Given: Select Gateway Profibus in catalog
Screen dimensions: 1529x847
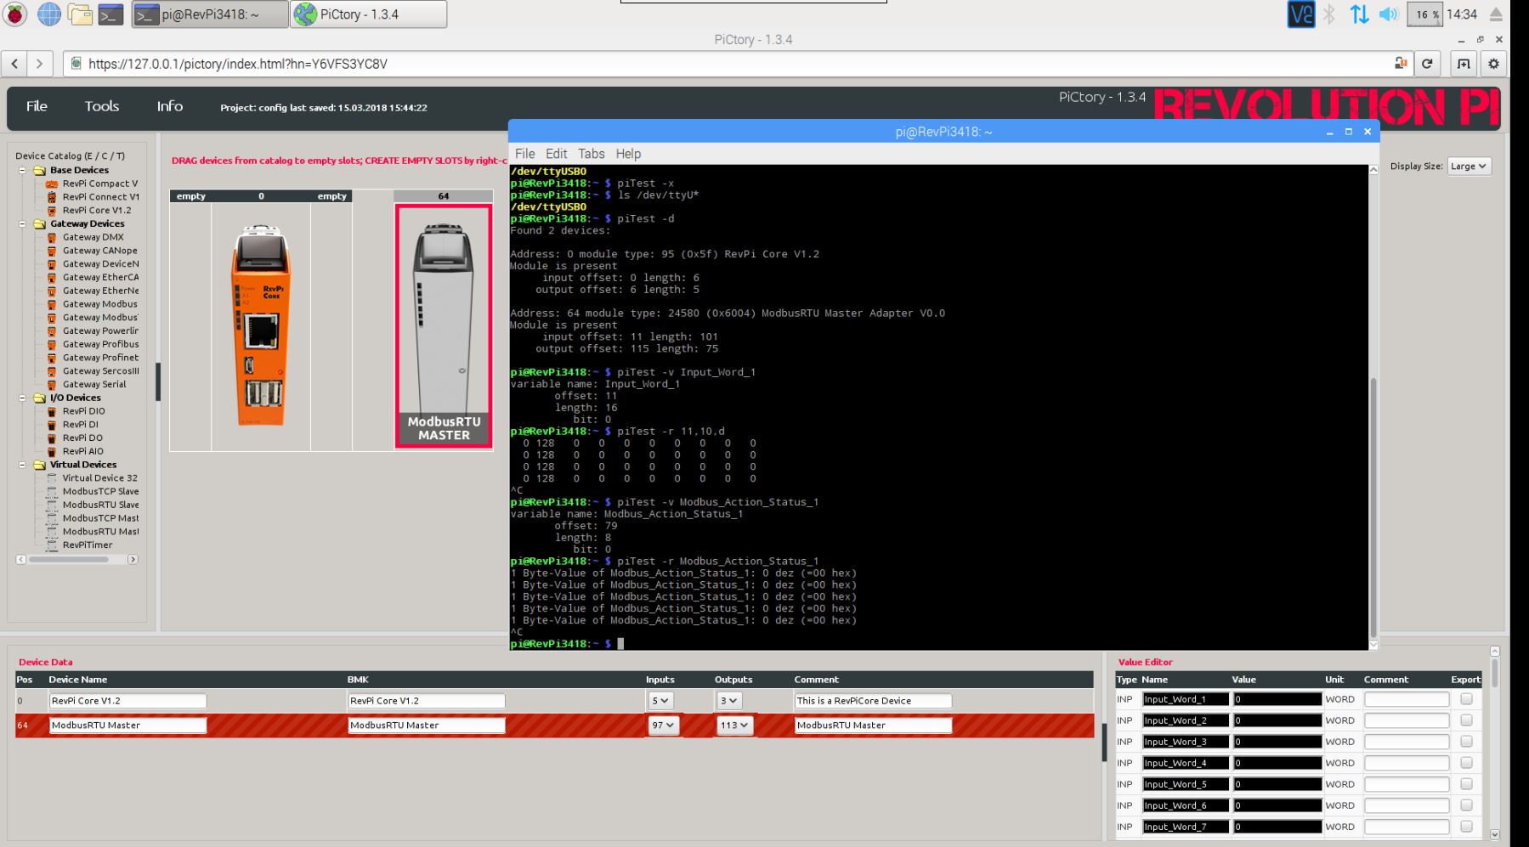Looking at the screenshot, I should coord(100,344).
